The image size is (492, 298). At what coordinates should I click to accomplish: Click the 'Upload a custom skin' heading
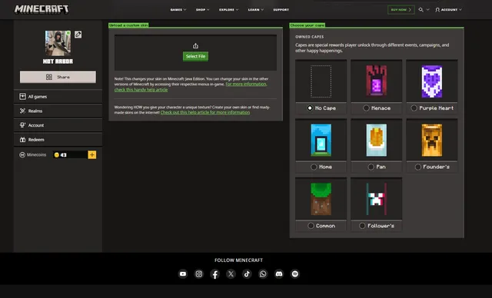tap(128, 25)
